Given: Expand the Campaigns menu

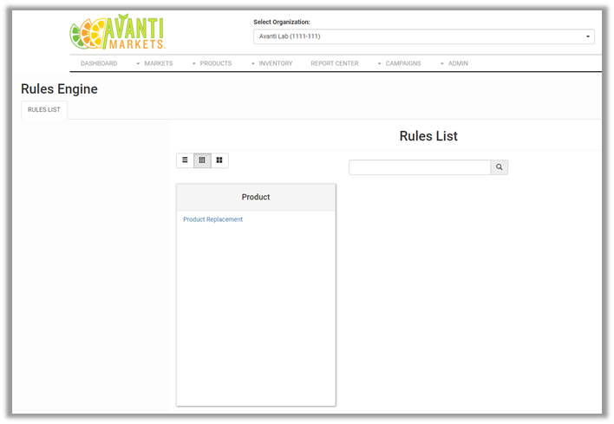Looking at the screenshot, I should (399, 63).
